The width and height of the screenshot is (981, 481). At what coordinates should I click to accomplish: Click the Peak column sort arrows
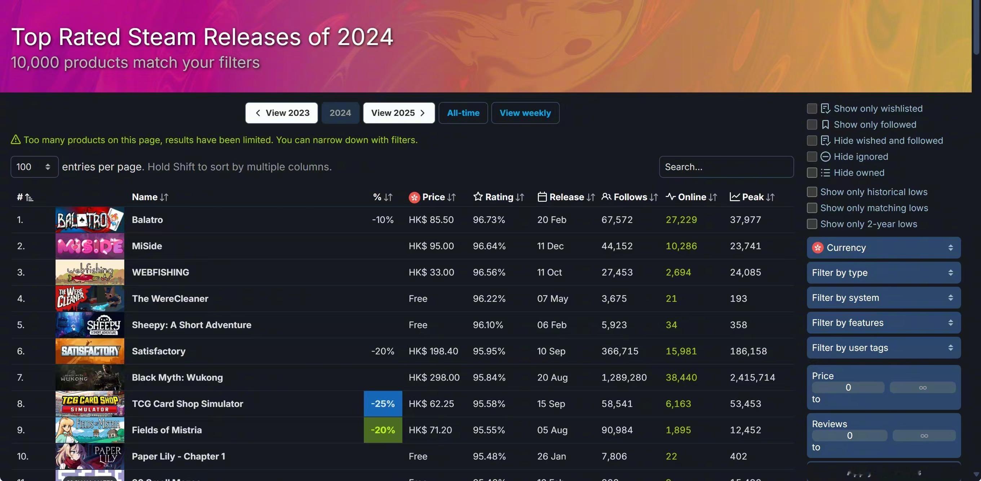coord(770,197)
